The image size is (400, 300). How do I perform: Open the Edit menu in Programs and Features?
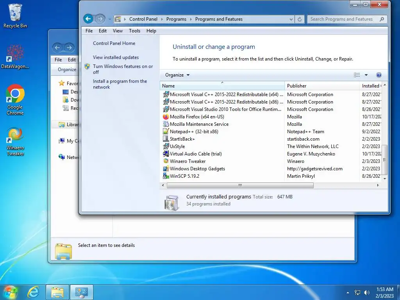coord(103,31)
